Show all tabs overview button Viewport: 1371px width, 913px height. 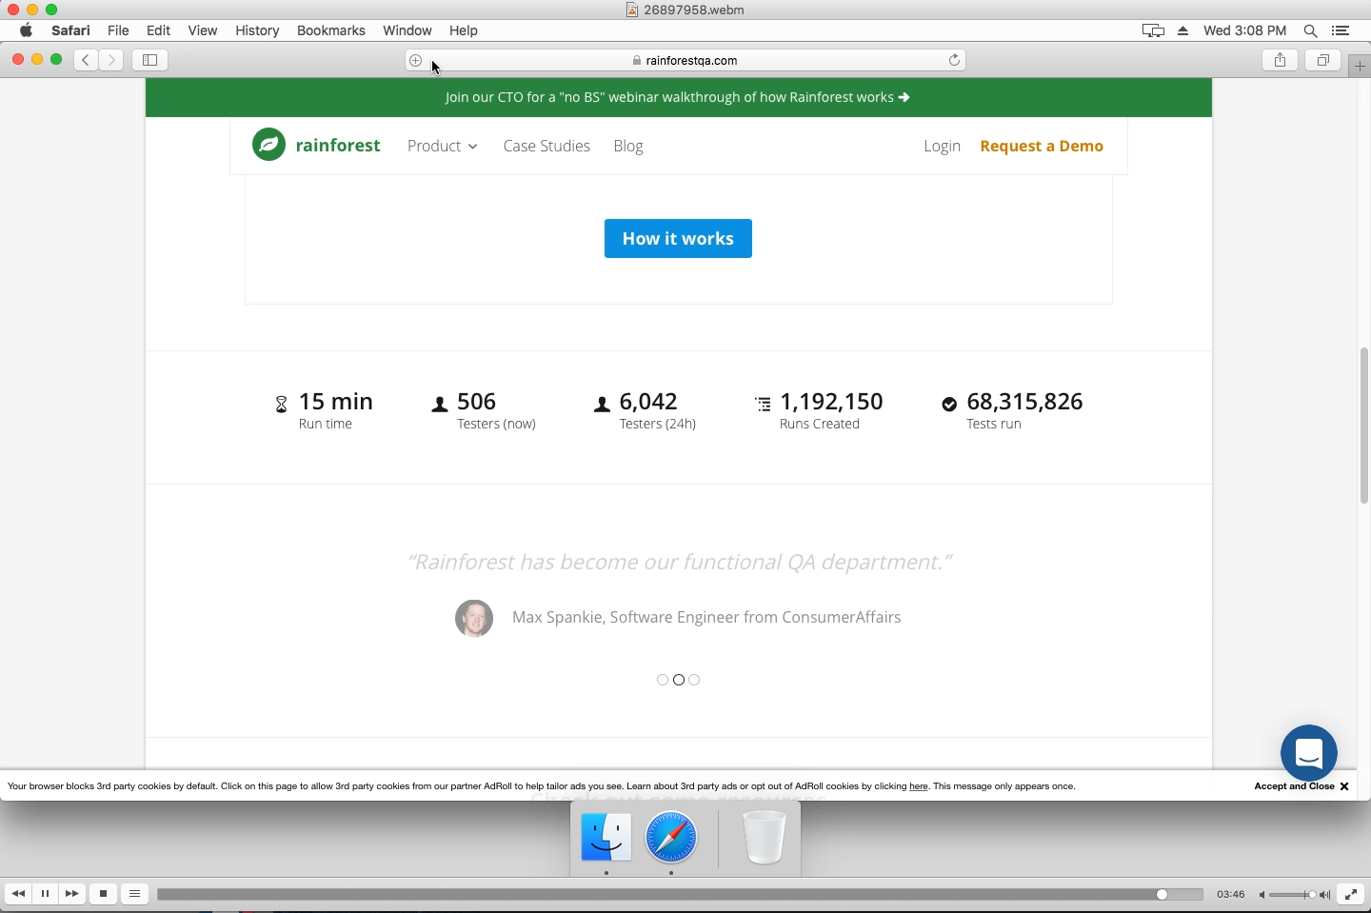pos(1323,60)
